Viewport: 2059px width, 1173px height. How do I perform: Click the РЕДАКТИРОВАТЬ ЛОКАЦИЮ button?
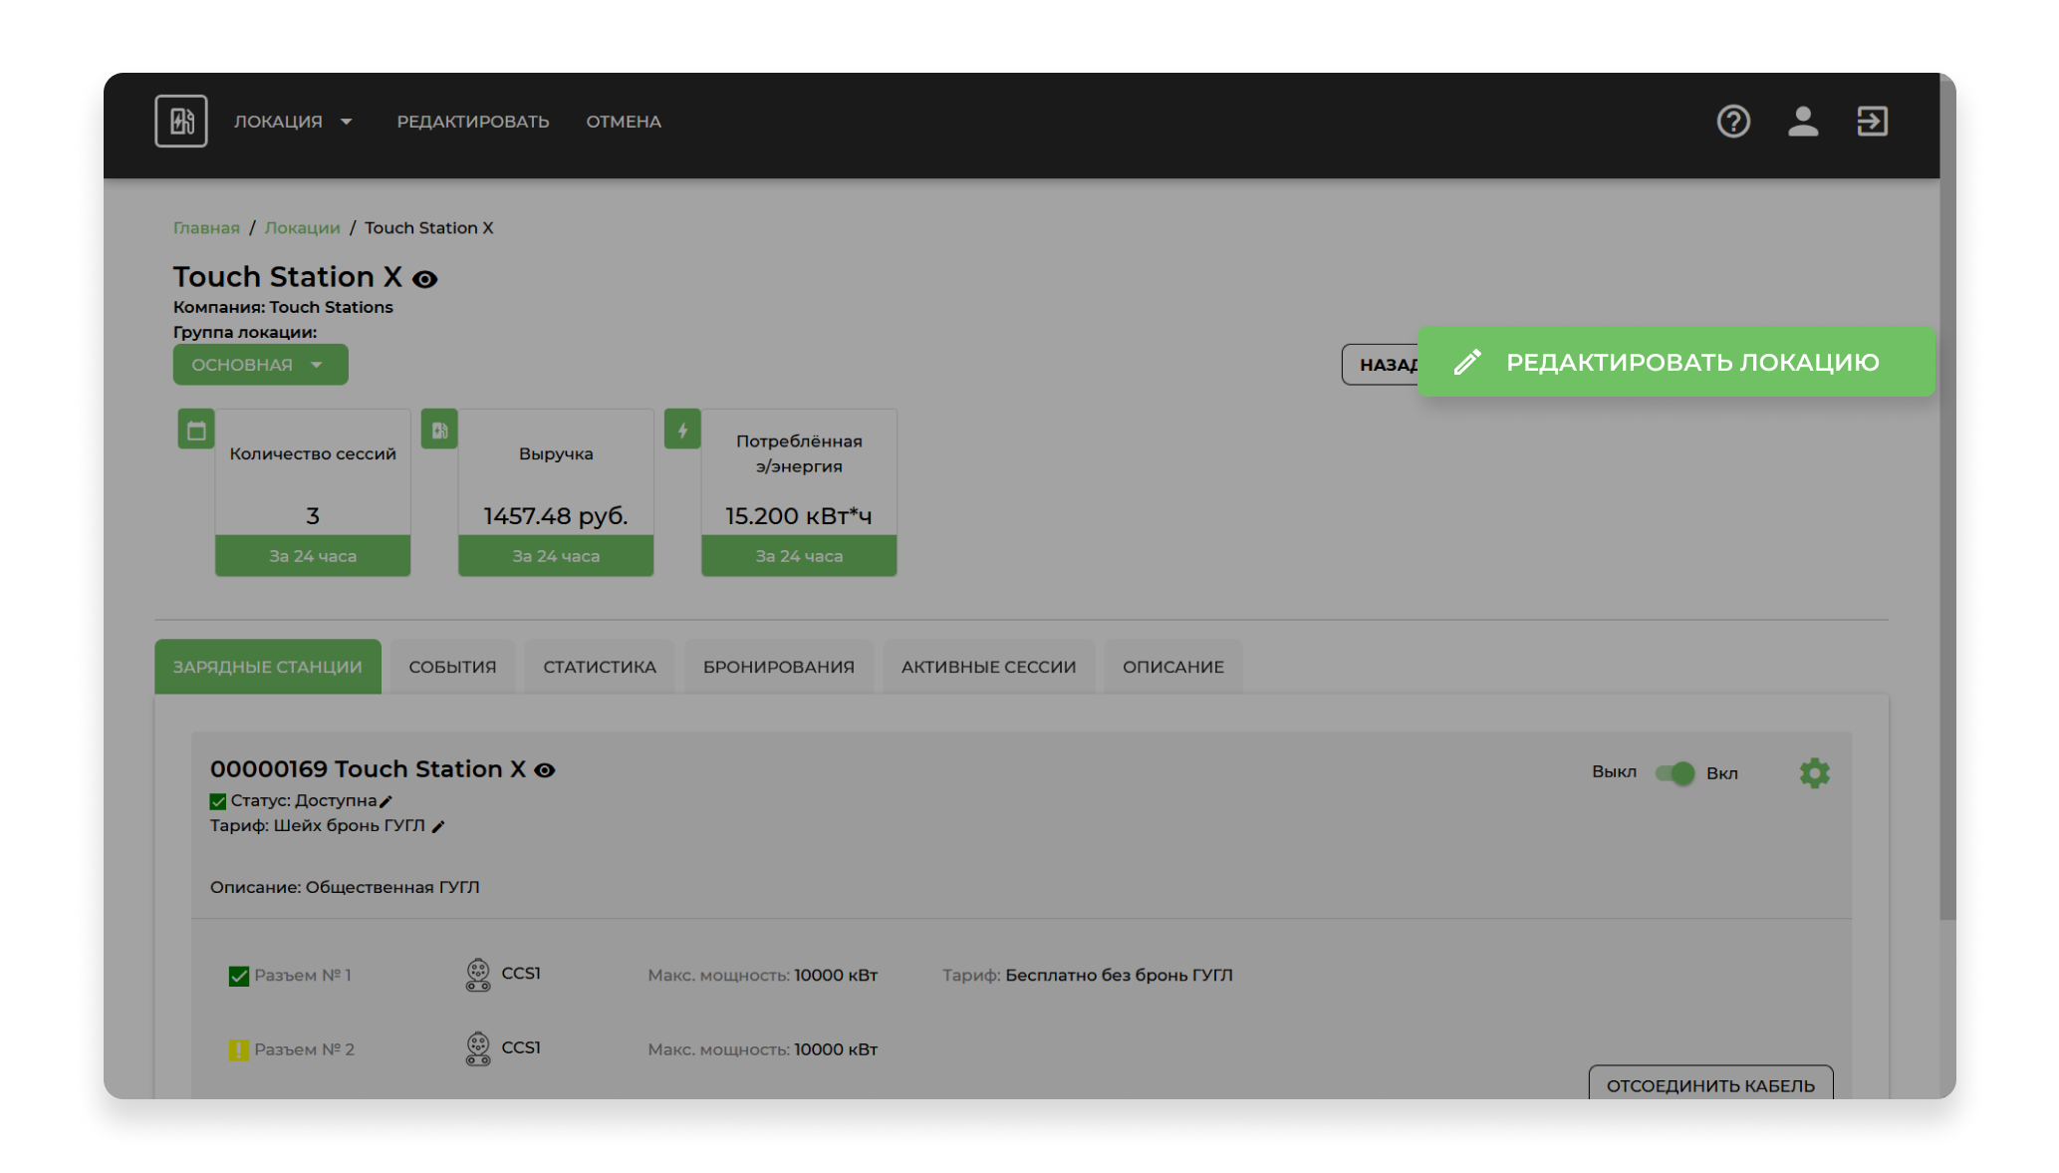1675,362
